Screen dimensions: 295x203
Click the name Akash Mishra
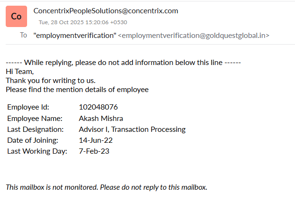point(101,118)
